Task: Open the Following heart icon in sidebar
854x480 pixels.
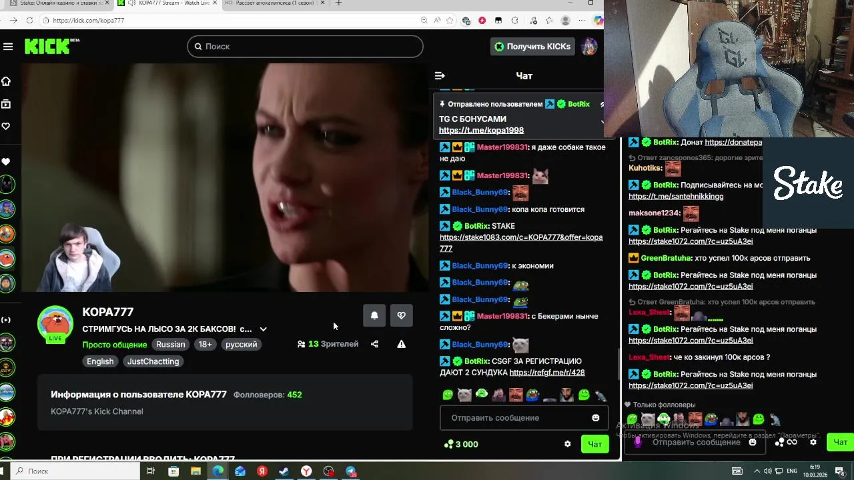Action: (x=6, y=126)
